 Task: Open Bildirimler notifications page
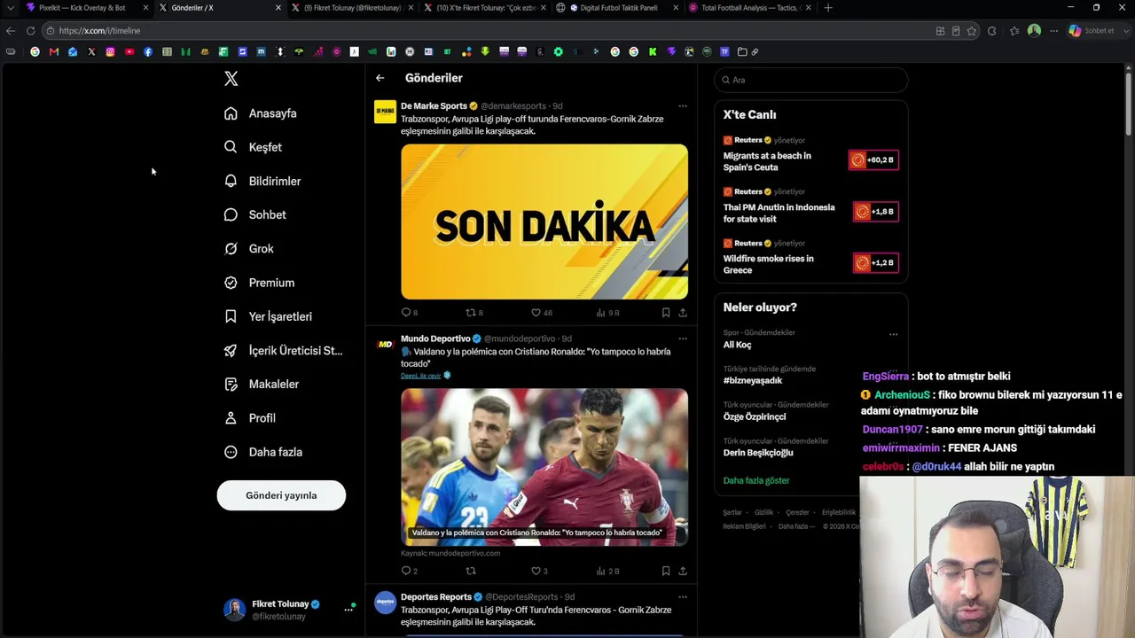click(x=263, y=181)
